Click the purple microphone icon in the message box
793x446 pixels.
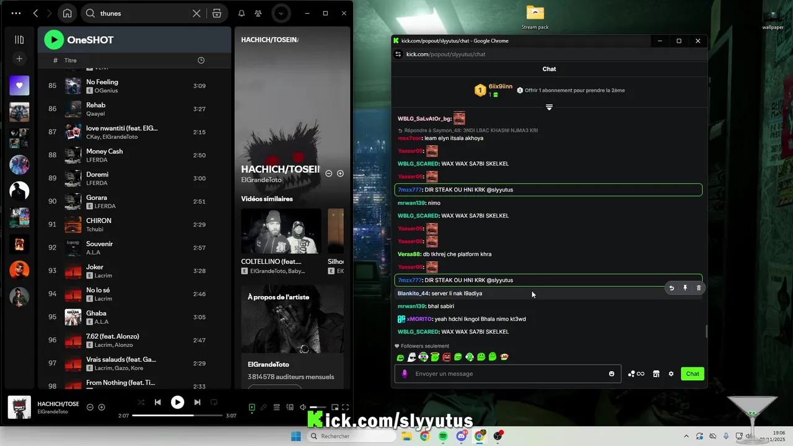(405, 374)
